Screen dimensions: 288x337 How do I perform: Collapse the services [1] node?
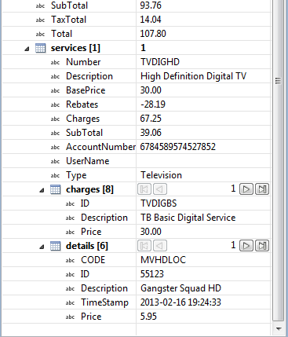point(27,49)
